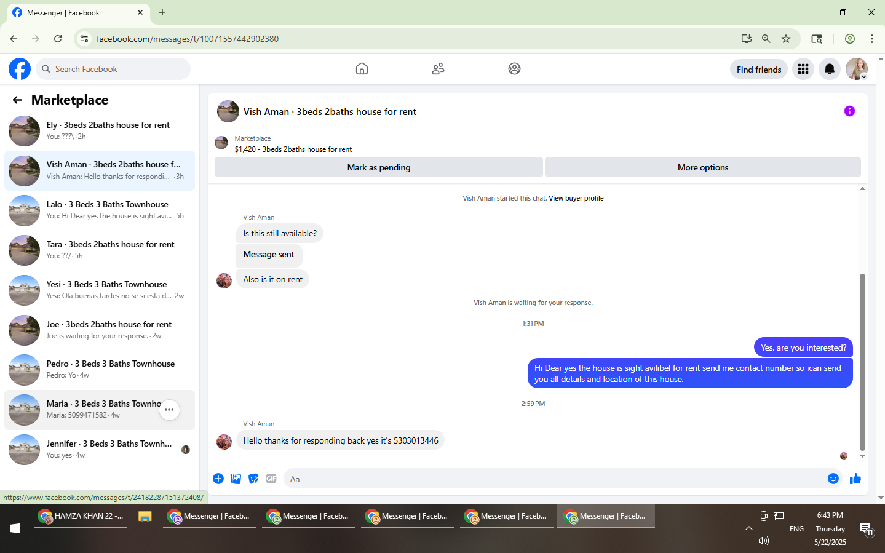885x553 pixels.
Task: Reload the Messenger page
Action: click(x=58, y=39)
